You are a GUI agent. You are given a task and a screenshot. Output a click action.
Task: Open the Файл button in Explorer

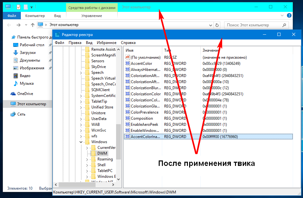click(12, 16)
